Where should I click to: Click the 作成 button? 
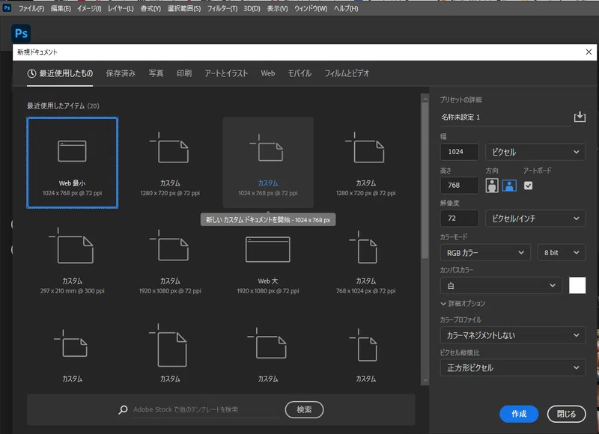click(x=519, y=414)
